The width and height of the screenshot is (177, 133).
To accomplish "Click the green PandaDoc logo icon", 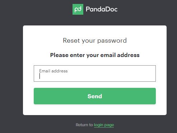I will coord(78,9).
